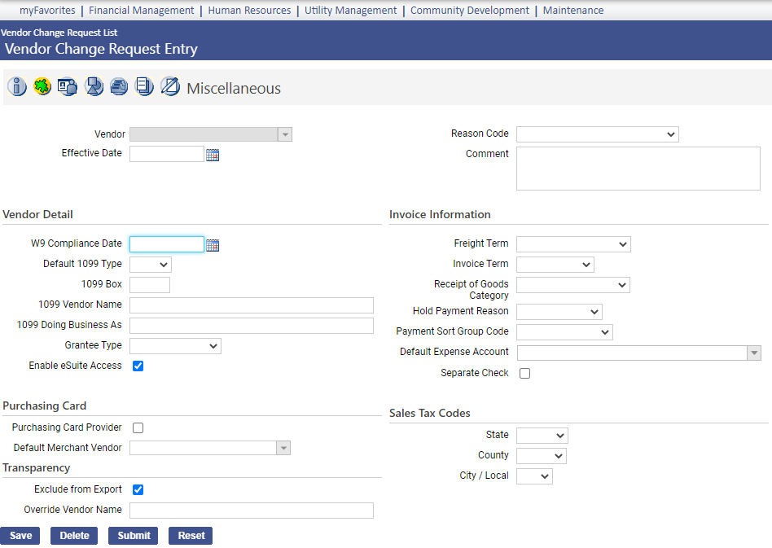Click the green puzzle piece icon
Image resolution: width=772 pixels, height=548 pixels.
[42, 87]
